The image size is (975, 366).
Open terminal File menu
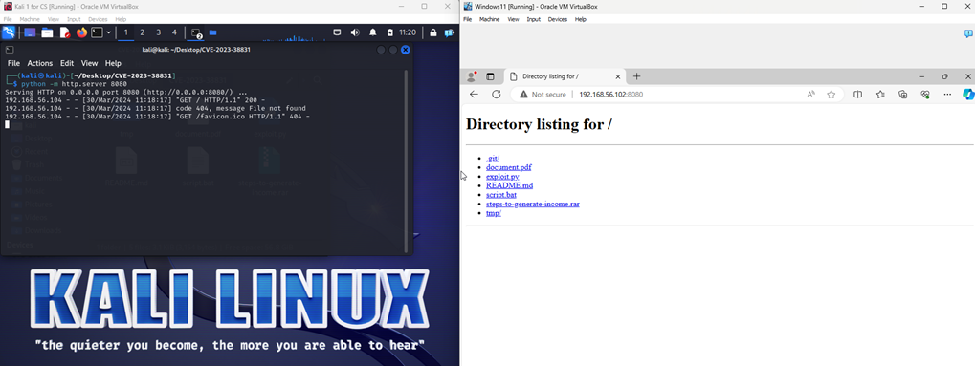point(13,63)
